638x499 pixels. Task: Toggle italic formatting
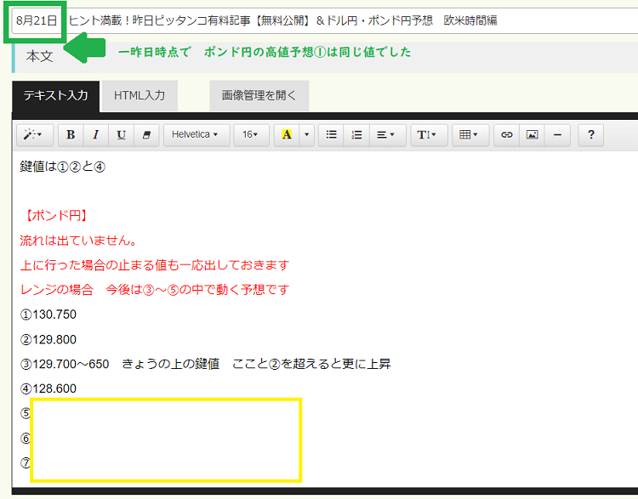(x=96, y=134)
